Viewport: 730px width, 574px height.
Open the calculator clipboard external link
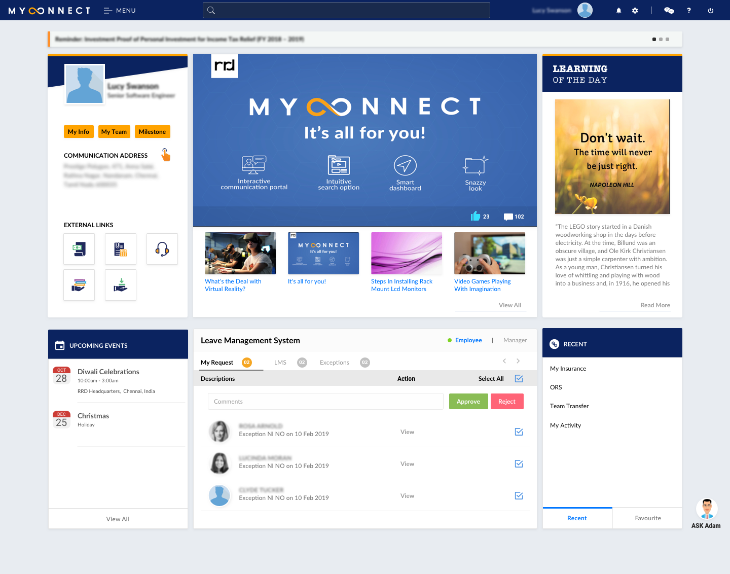[x=121, y=249]
